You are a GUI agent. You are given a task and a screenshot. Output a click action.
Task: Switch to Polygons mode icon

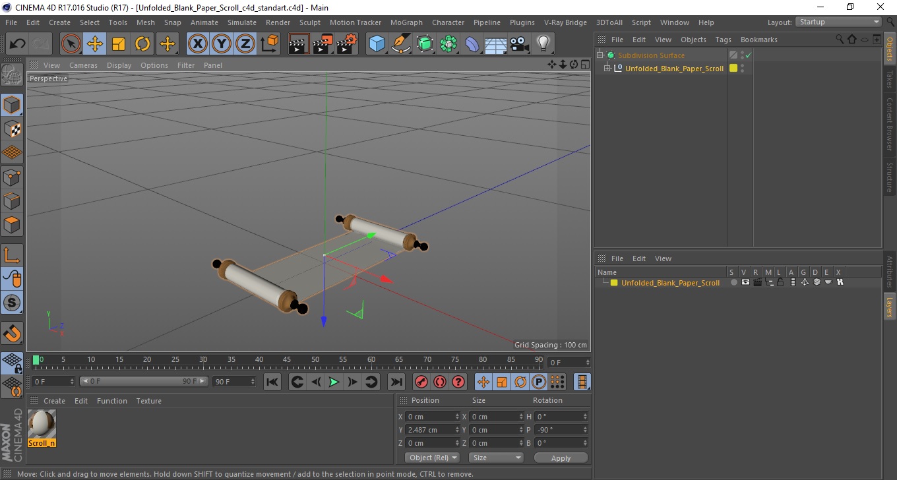[12, 224]
